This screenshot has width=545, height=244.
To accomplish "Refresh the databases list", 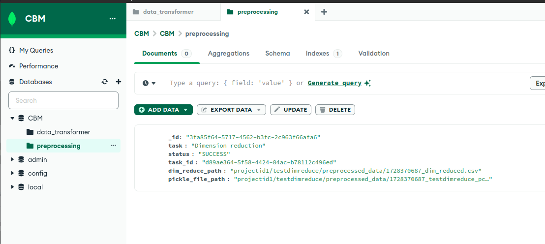I will tap(104, 82).
